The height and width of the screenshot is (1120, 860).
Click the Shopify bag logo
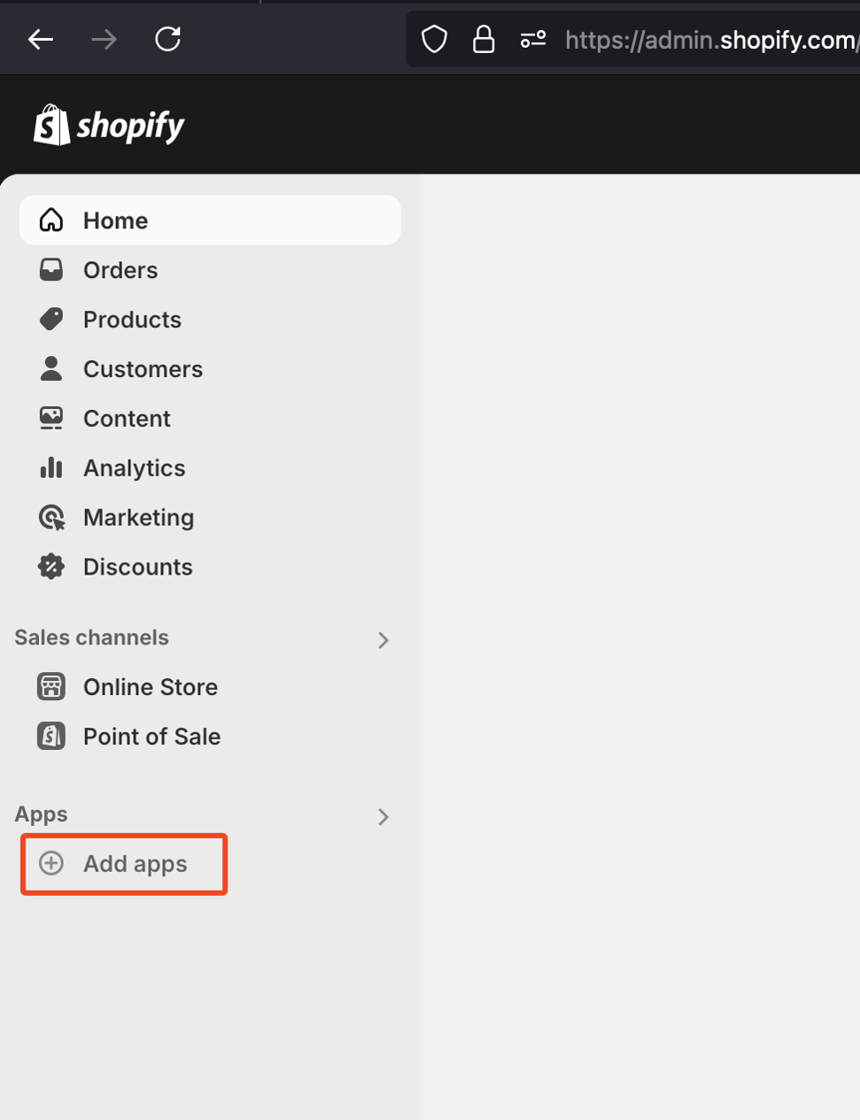[x=50, y=125]
